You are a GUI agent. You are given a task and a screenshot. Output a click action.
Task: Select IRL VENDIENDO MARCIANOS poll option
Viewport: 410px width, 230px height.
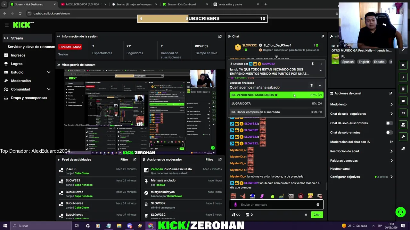pyautogui.click(x=276, y=95)
